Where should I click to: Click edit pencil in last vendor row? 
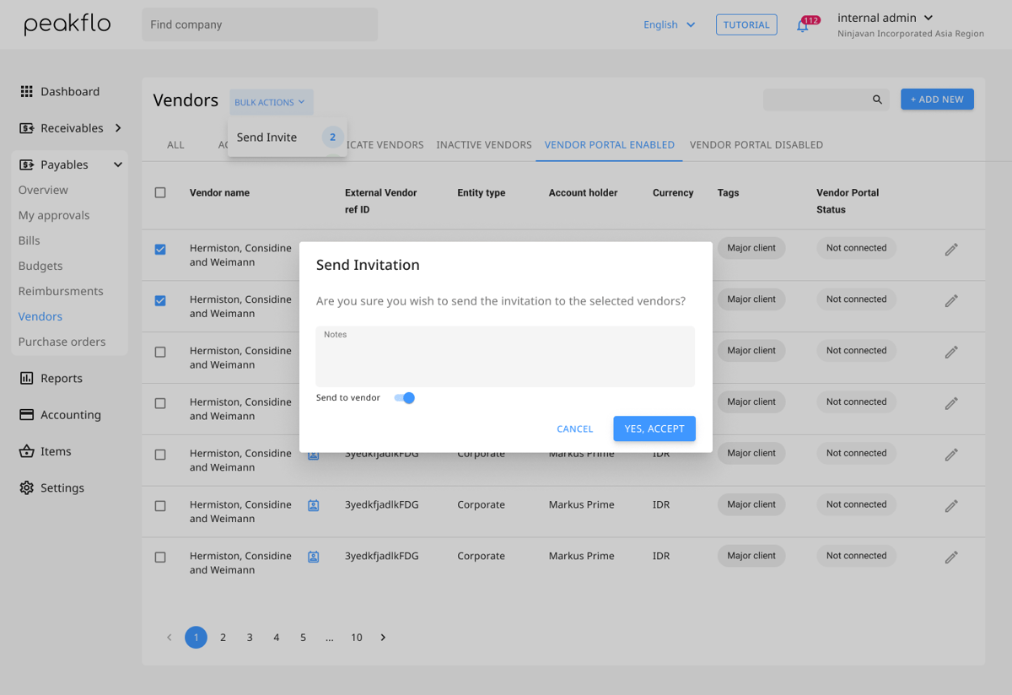[x=951, y=558]
